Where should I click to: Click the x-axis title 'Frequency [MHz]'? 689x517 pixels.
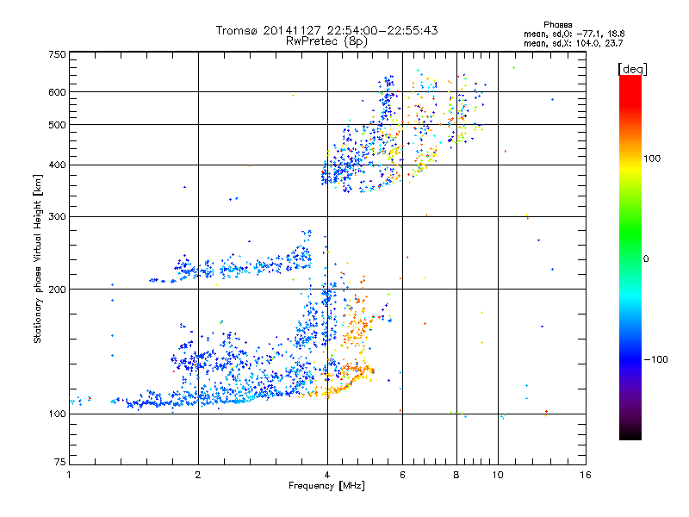tap(326, 486)
